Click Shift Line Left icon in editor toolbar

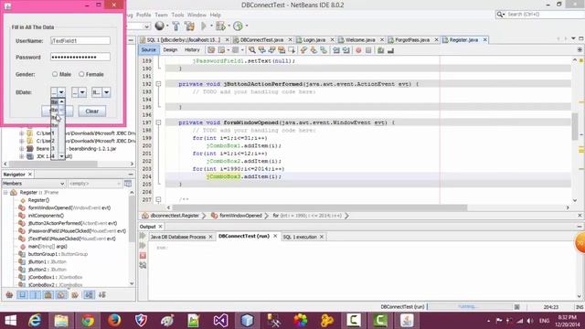pos(336,50)
